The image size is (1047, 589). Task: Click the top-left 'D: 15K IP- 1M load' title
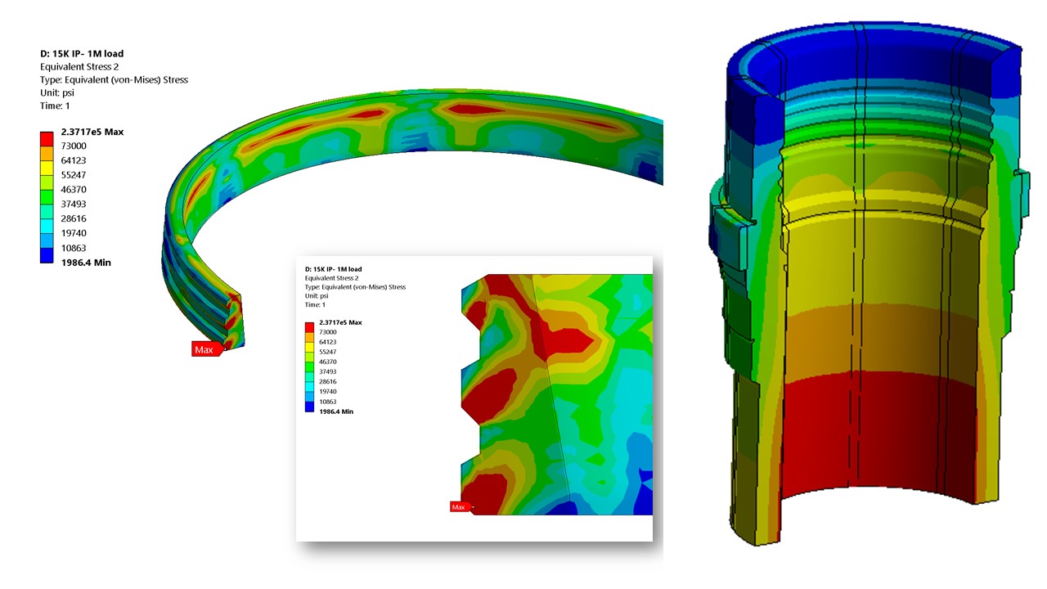coord(82,54)
